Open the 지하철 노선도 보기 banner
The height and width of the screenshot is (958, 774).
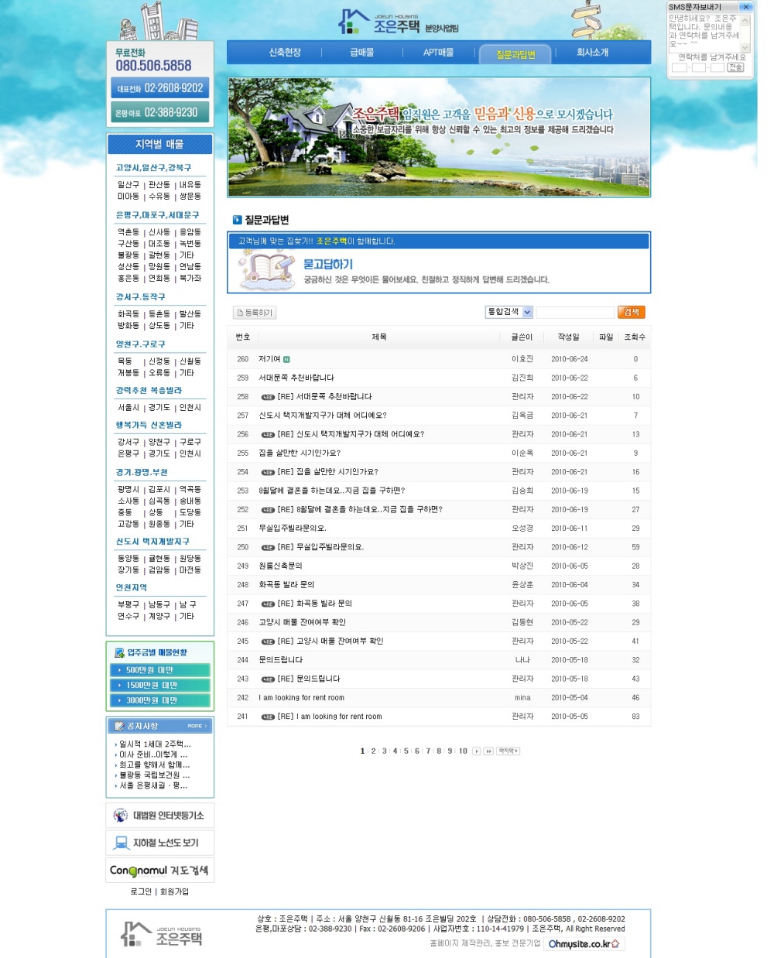pos(159,843)
